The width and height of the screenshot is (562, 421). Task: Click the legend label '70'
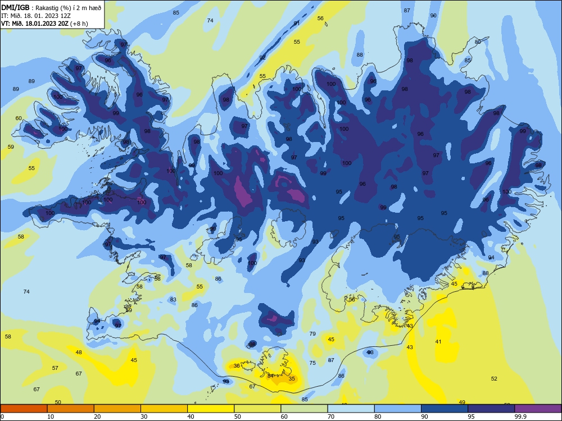click(x=331, y=417)
